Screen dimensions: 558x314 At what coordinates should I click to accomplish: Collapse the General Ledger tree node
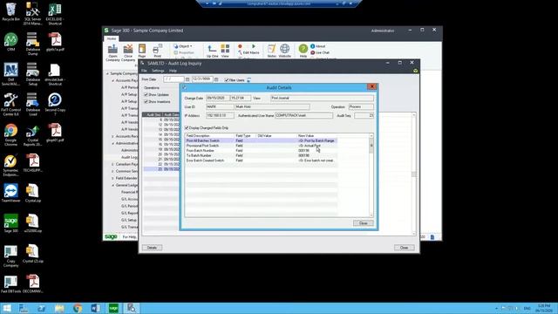coord(113,185)
